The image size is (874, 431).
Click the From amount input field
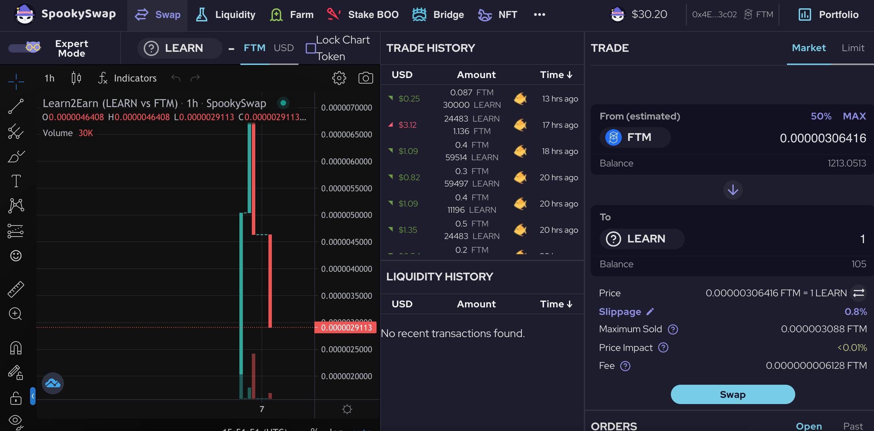tap(822, 138)
